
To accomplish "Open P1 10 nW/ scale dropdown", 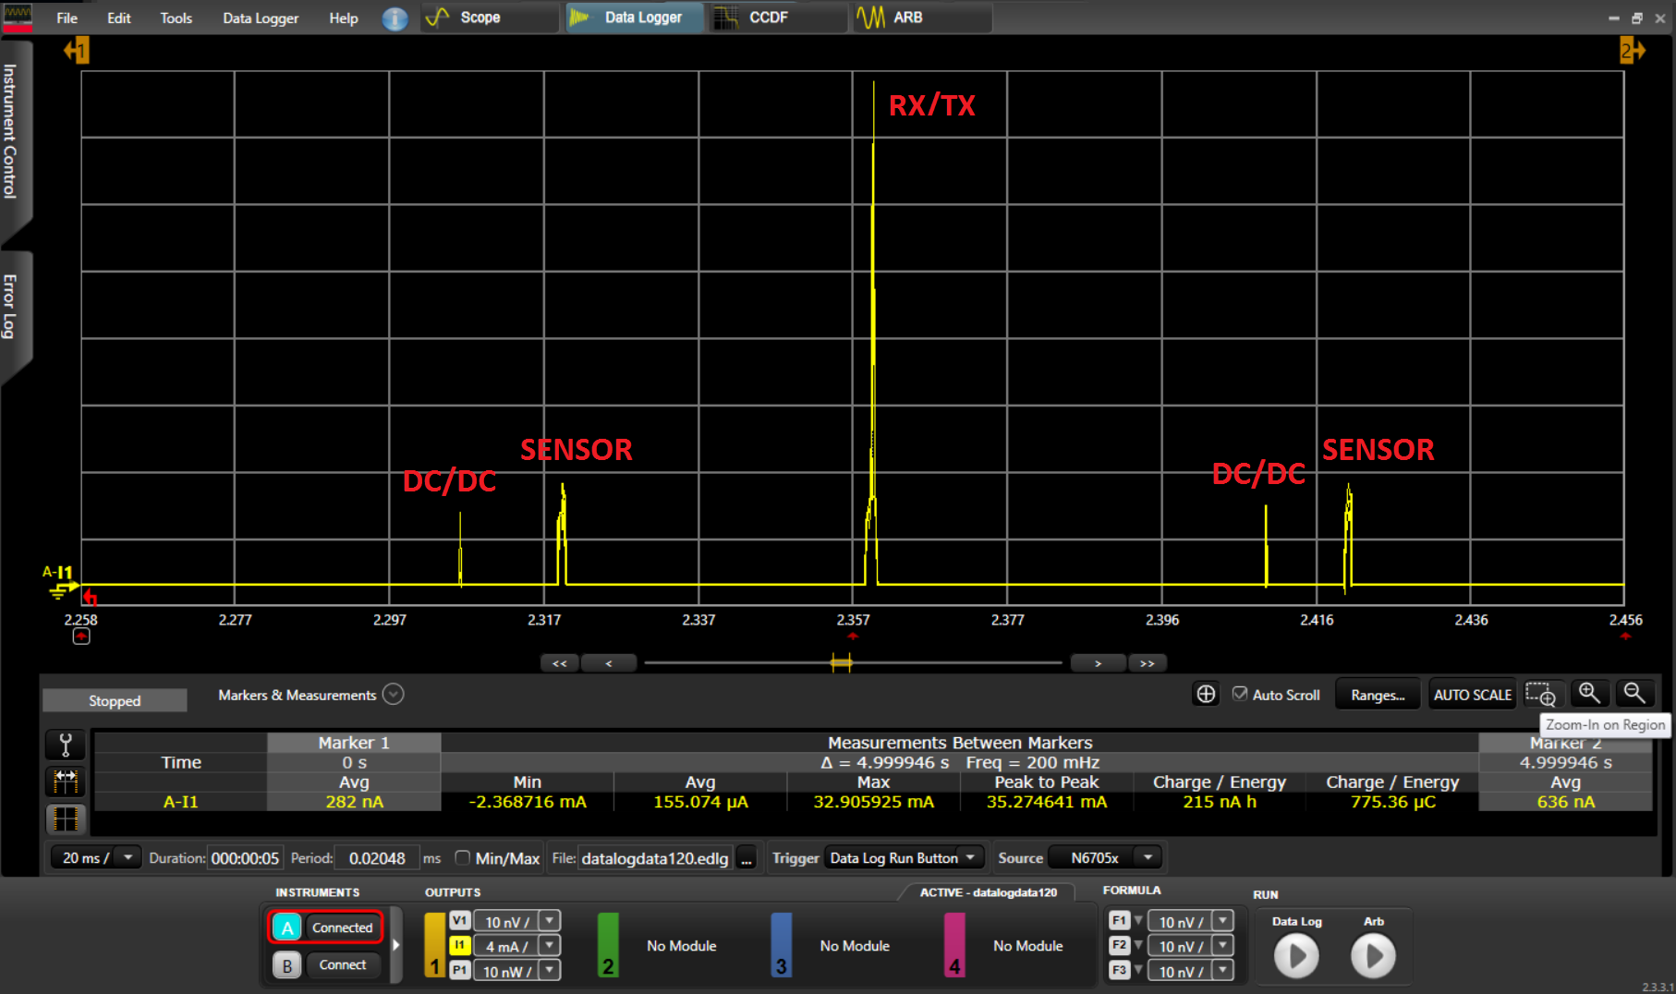I will pos(550,970).
